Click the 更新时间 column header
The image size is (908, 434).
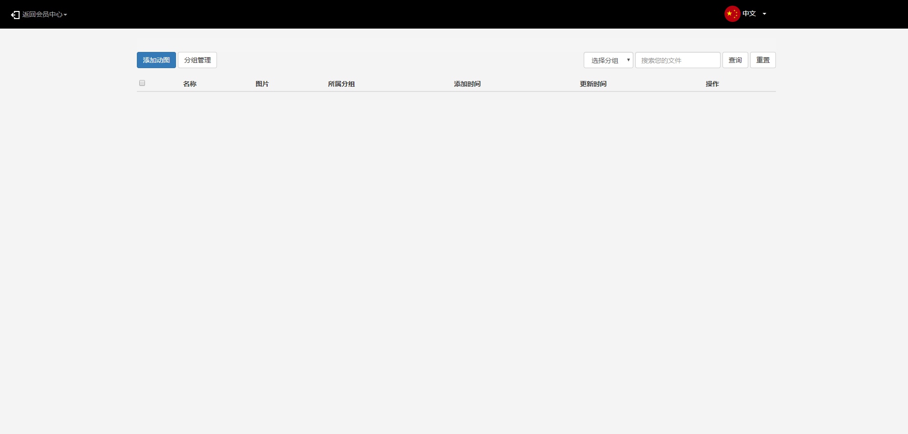coord(593,84)
